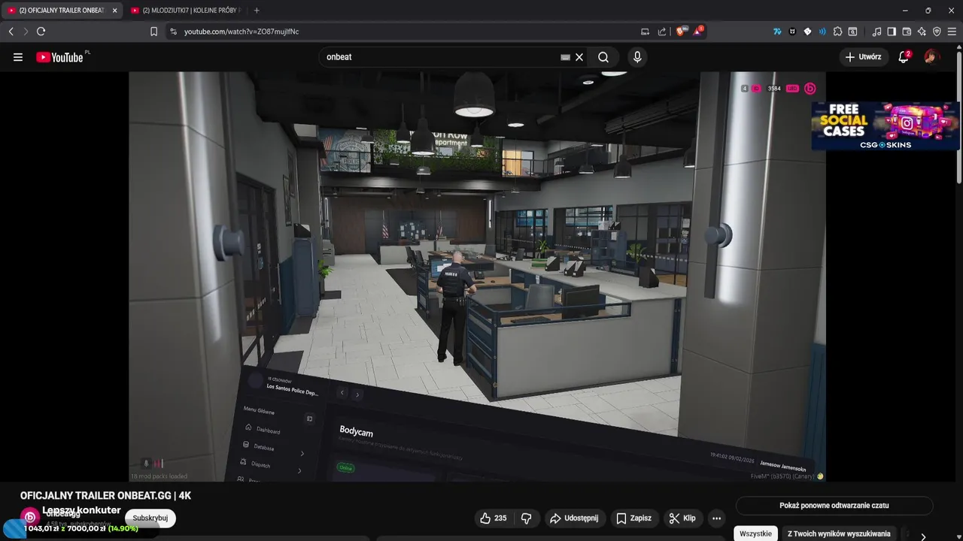Click the Klip clip button
Viewport: 963px width, 541px height.
pyautogui.click(x=682, y=518)
